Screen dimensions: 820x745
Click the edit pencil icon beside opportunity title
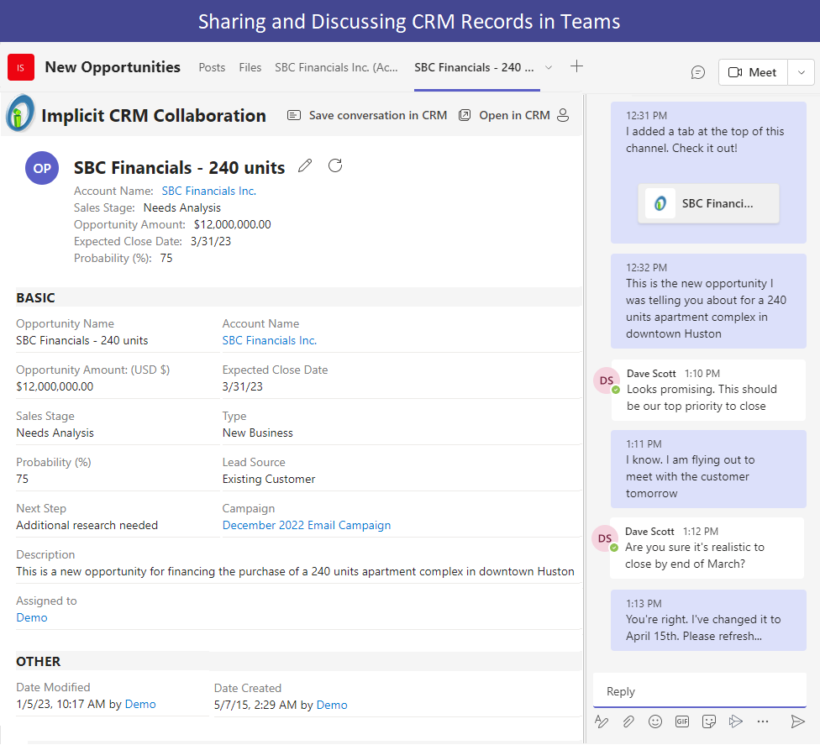(305, 166)
